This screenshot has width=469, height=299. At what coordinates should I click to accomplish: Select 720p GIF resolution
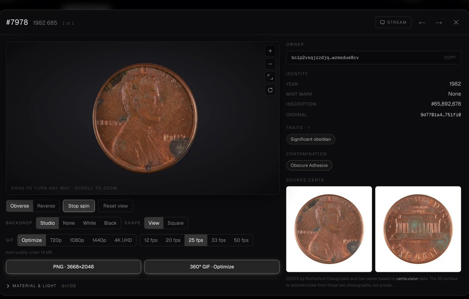coord(56,240)
